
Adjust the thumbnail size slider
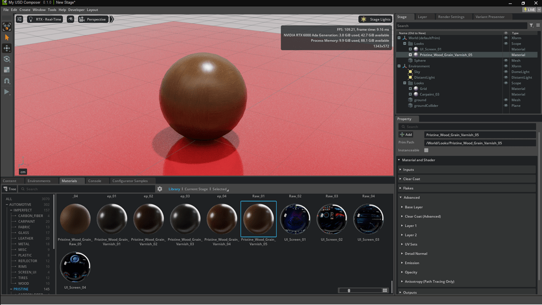349,291
